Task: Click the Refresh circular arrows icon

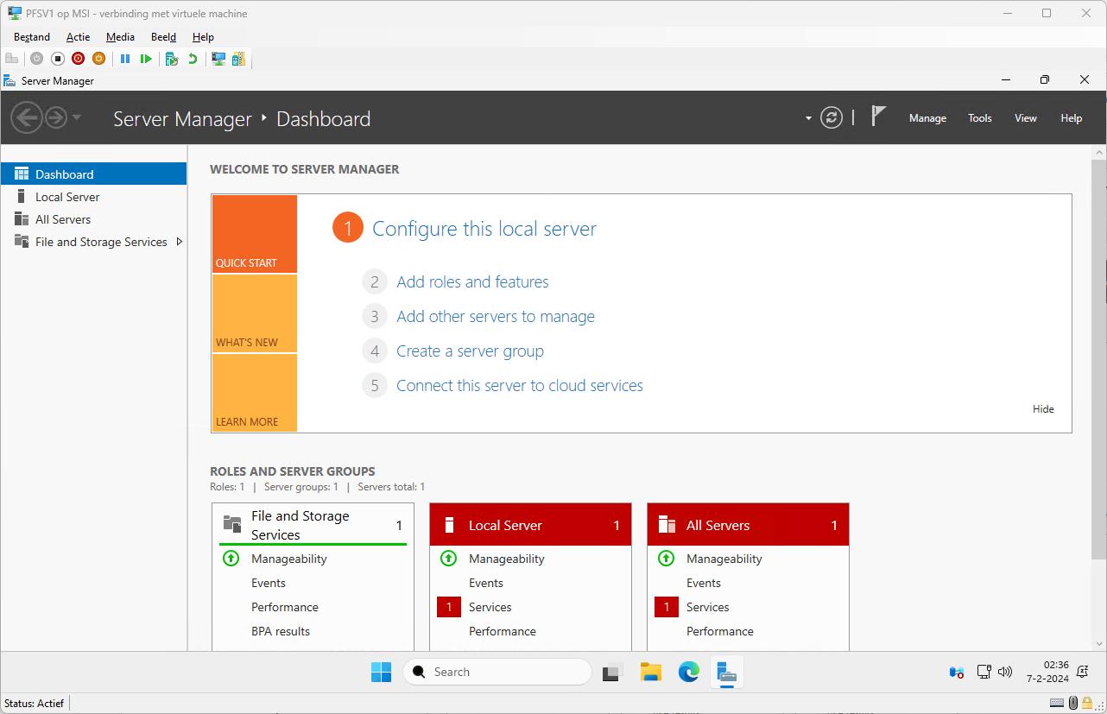Action: (x=832, y=117)
